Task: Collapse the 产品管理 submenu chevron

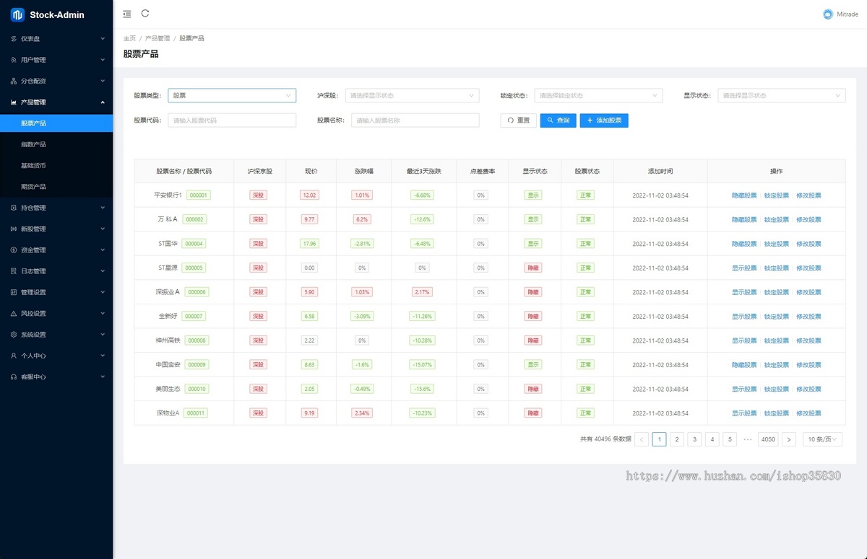Action: point(103,102)
